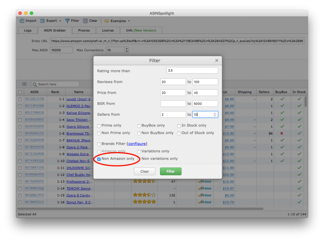Click the Clear icon in the toolbar
The width and height of the screenshot is (324, 240).
pyautogui.click(x=85, y=21)
